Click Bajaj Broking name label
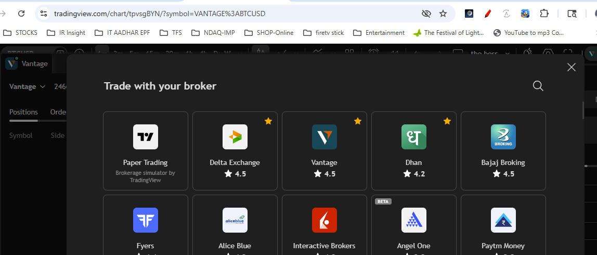 tap(503, 162)
